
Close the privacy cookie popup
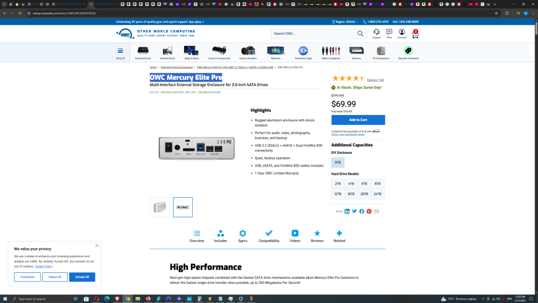[97, 245]
